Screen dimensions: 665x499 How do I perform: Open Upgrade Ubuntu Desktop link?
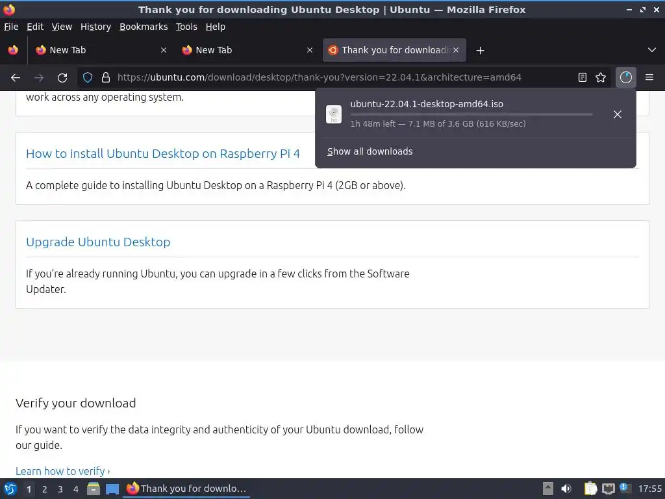point(98,242)
